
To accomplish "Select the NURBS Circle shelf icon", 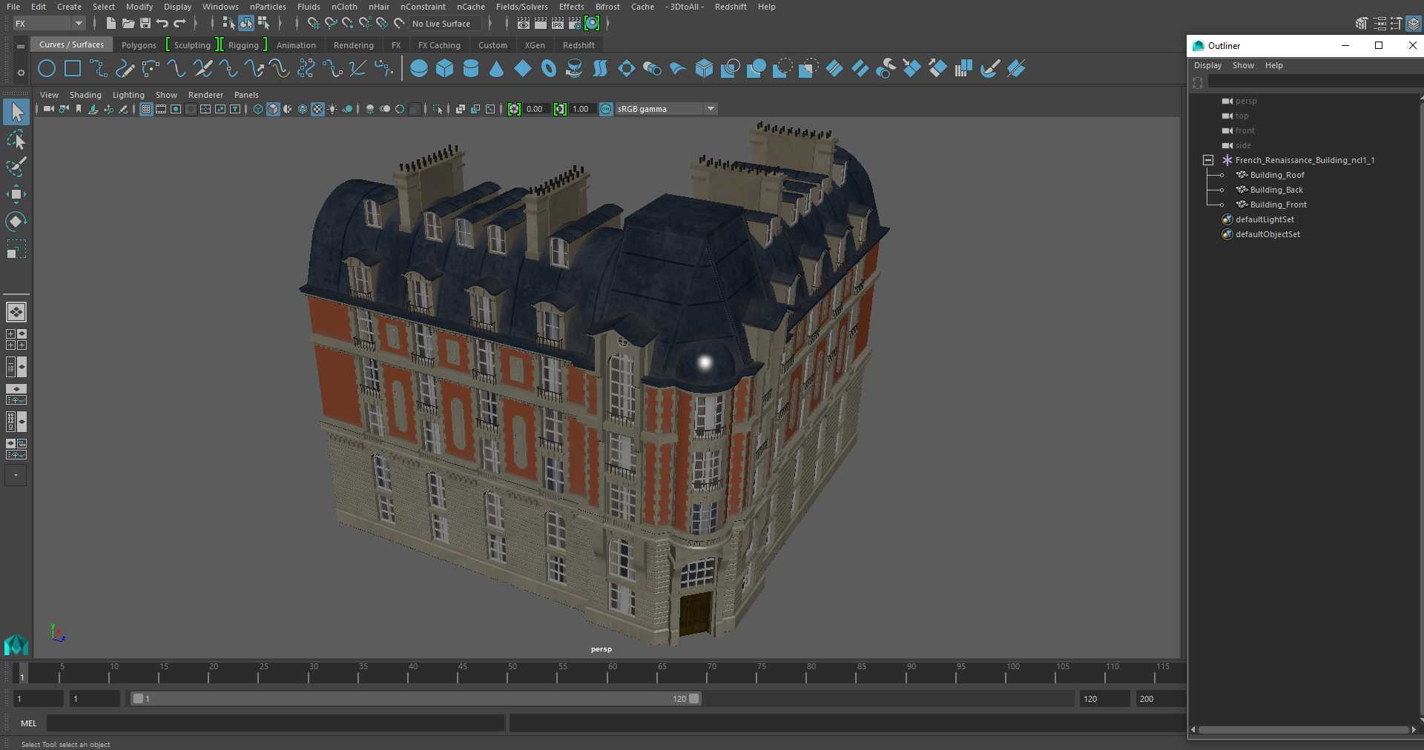I will (47, 69).
